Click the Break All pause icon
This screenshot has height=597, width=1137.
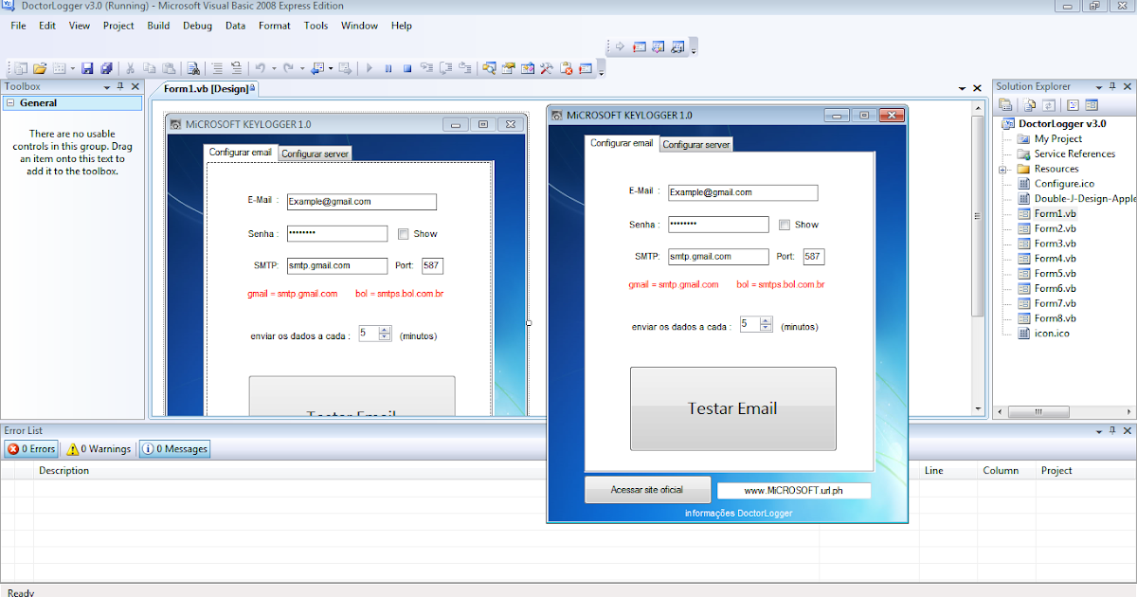[388, 68]
